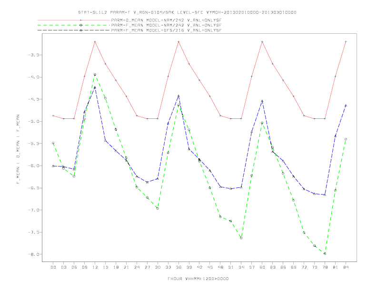
Task: Click the -6.0 y-axis tick label
Action: (x=33, y=165)
